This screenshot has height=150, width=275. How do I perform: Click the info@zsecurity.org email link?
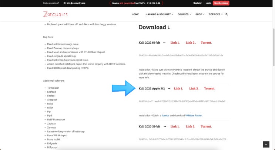[76, 3]
